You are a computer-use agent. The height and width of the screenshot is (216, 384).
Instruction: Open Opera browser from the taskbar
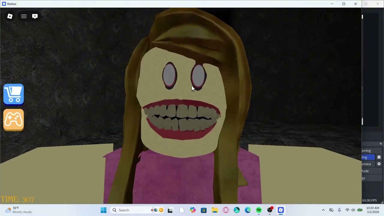pos(226,210)
